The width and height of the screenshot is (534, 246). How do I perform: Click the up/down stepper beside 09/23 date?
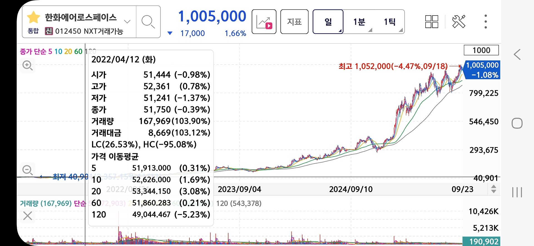coord(494,189)
